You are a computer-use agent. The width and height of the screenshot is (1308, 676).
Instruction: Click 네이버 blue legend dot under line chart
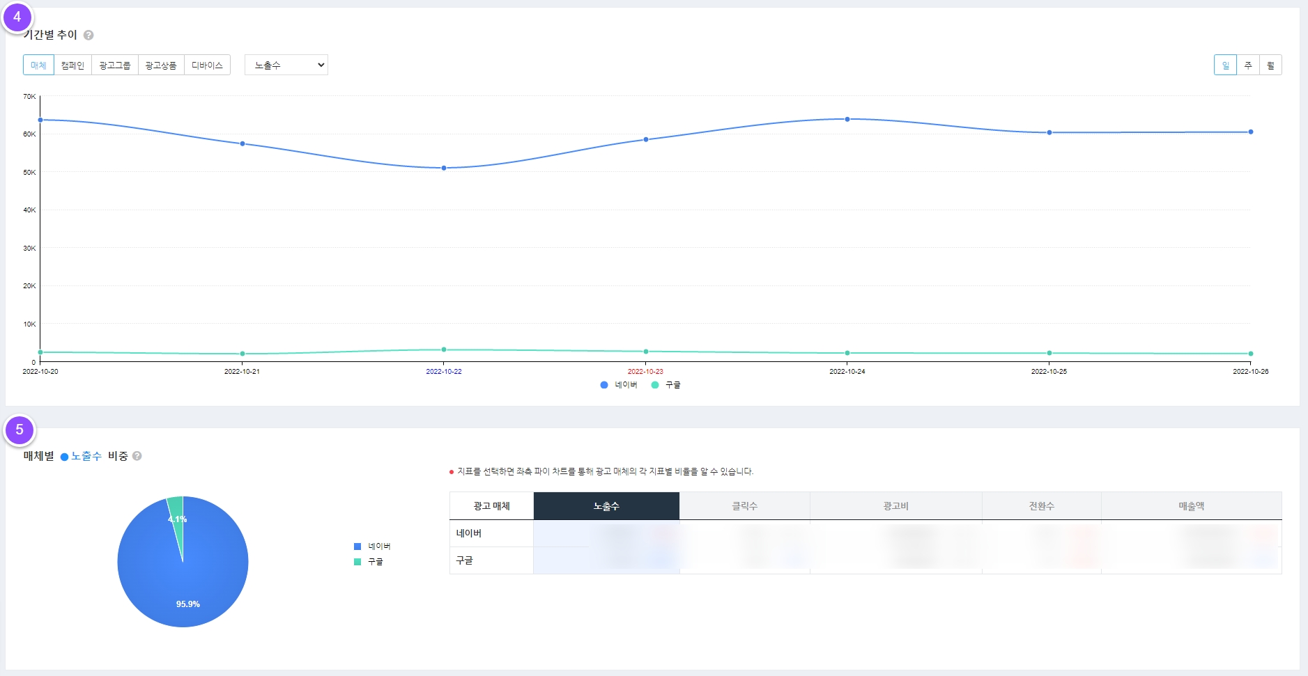(x=604, y=385)
